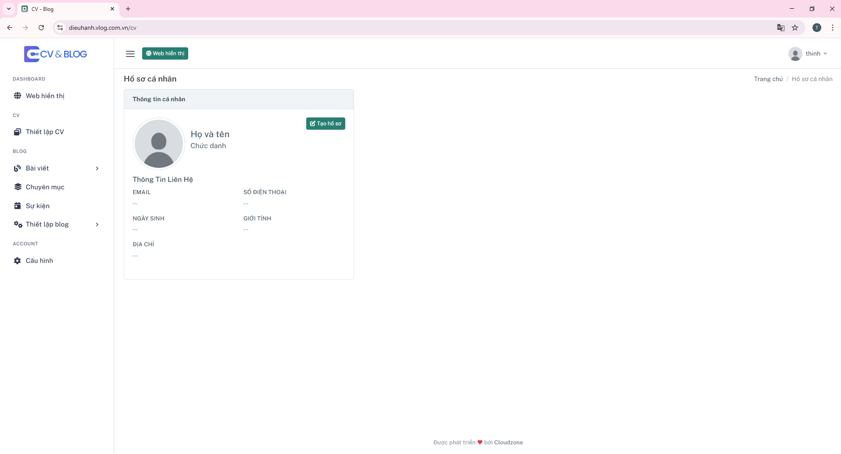Toggle the hamburger sidebar menu

click(x=130, y=53)
